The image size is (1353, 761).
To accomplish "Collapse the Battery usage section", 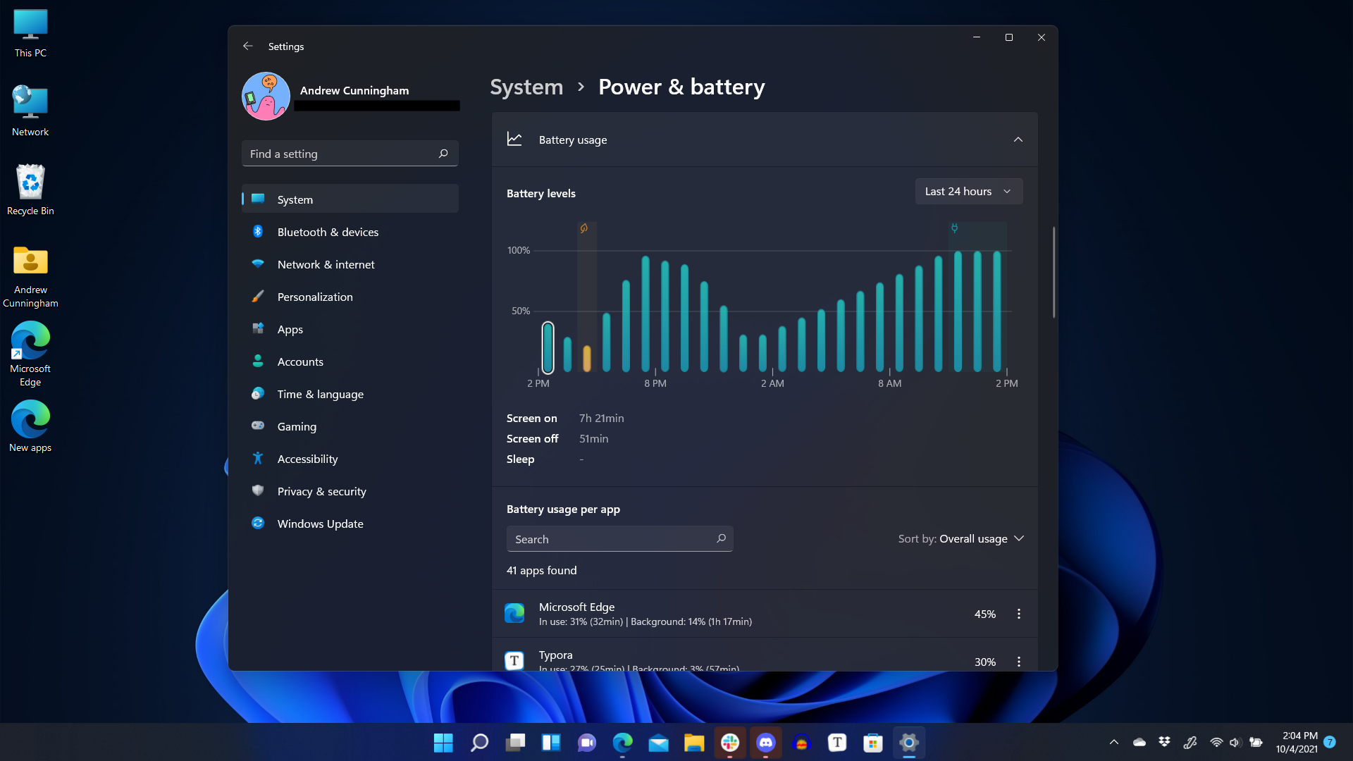I will point(1018,140).
